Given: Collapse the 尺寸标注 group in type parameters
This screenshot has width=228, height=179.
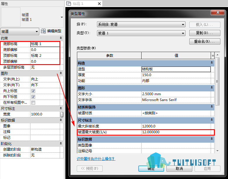Looking at the screenshot, I should (212, 120).
